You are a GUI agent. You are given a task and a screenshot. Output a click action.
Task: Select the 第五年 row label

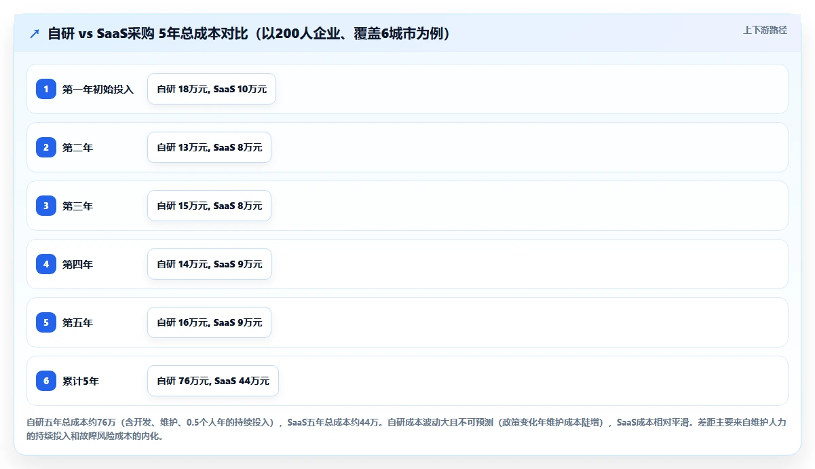(x=77, y=322)
